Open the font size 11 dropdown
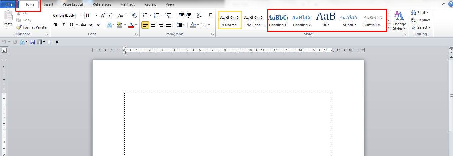Screen dimensions: 453x156 (x=97, y=15)
